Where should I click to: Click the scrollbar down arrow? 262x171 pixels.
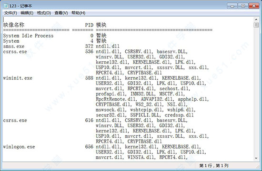[x=256, y=158]
